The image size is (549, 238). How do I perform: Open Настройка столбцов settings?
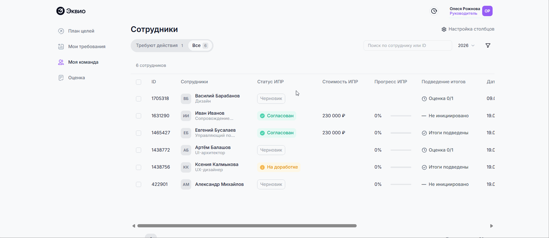(x=468, y=29)
